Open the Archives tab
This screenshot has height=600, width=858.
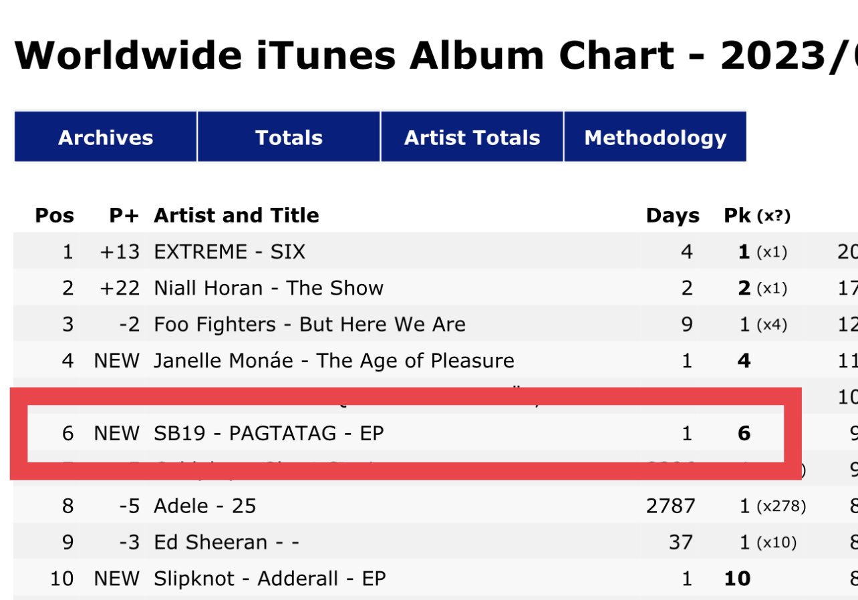click(106, 137)
